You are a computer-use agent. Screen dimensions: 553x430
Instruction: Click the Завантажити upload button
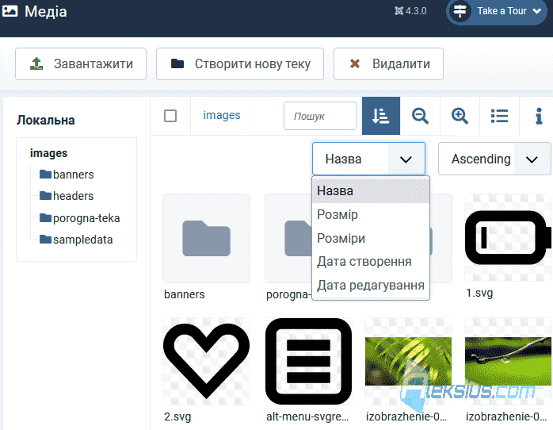[x=81, y=64]
